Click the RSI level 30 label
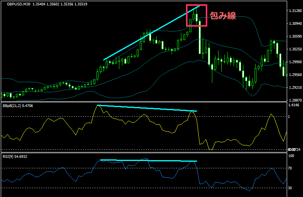Viewport: 303px width, 197px height. tap(290, 188)
